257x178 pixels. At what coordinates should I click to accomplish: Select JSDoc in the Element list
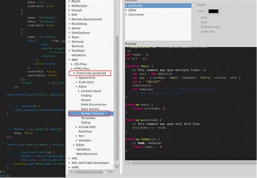click(132, 10)
